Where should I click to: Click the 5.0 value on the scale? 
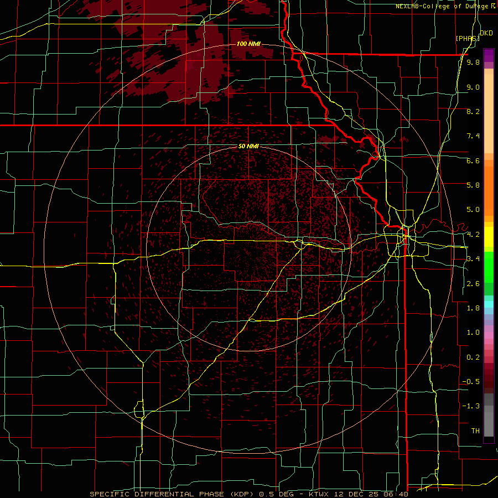coord(473,210)
